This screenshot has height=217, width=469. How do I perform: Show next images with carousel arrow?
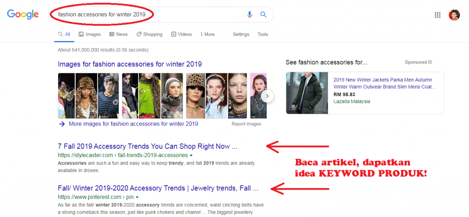coord(268,96)
